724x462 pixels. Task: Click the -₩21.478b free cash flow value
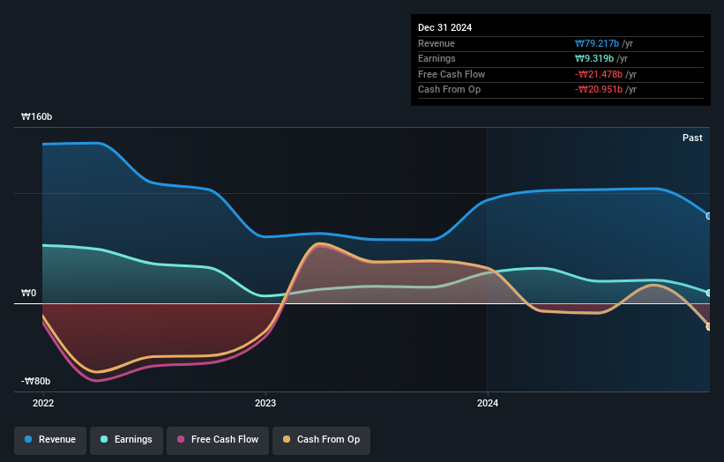599,74
